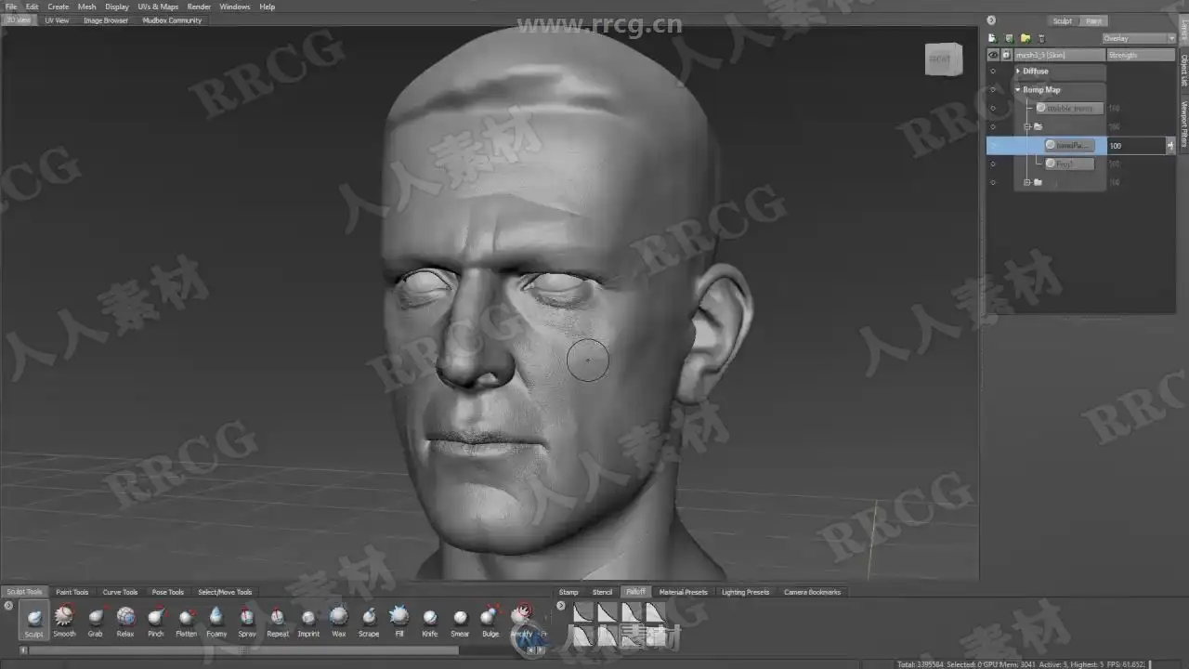Click the import layer icon in Layers panel

tap(1009, 38)
